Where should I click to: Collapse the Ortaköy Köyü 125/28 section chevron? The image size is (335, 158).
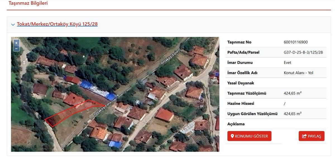13,25
